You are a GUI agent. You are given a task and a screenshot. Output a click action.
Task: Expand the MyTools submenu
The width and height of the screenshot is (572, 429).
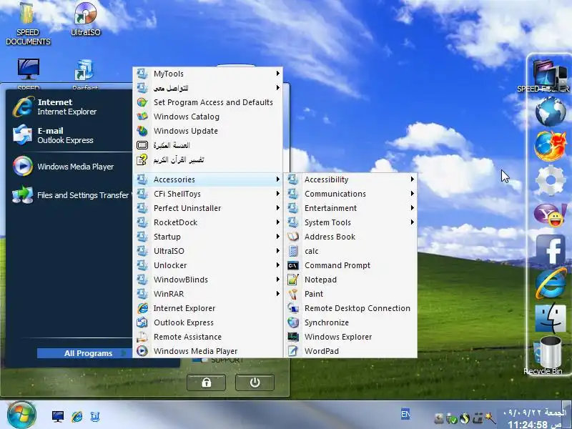[208, 74]
